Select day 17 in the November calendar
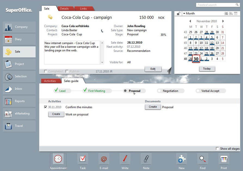 201,48
